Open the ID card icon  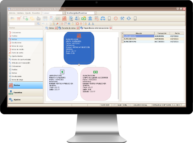(58, 18)
